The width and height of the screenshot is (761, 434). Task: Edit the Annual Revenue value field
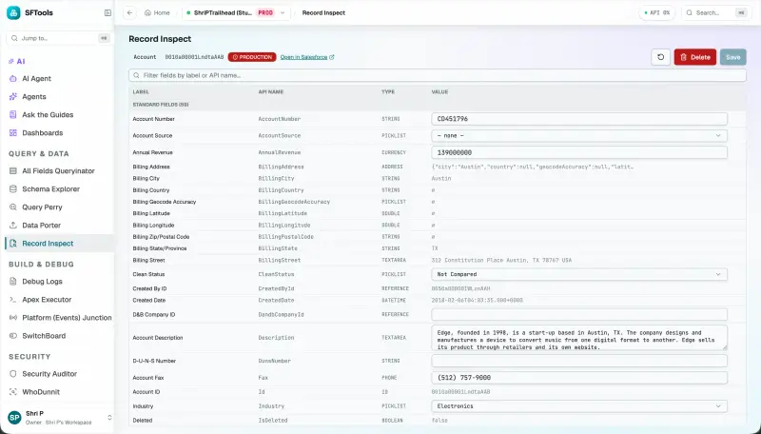click(579, 152)
